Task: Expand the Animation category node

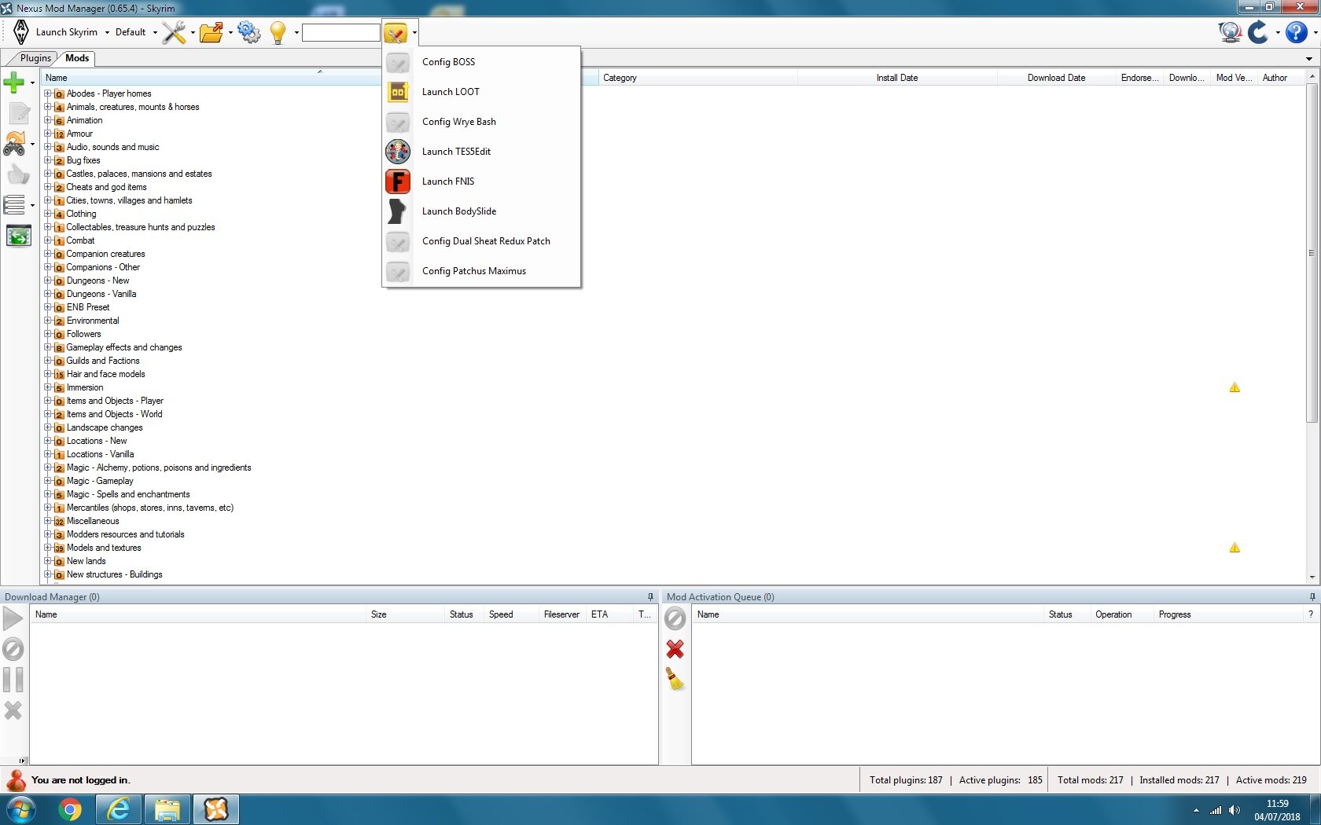Action: tap(48, 120)
